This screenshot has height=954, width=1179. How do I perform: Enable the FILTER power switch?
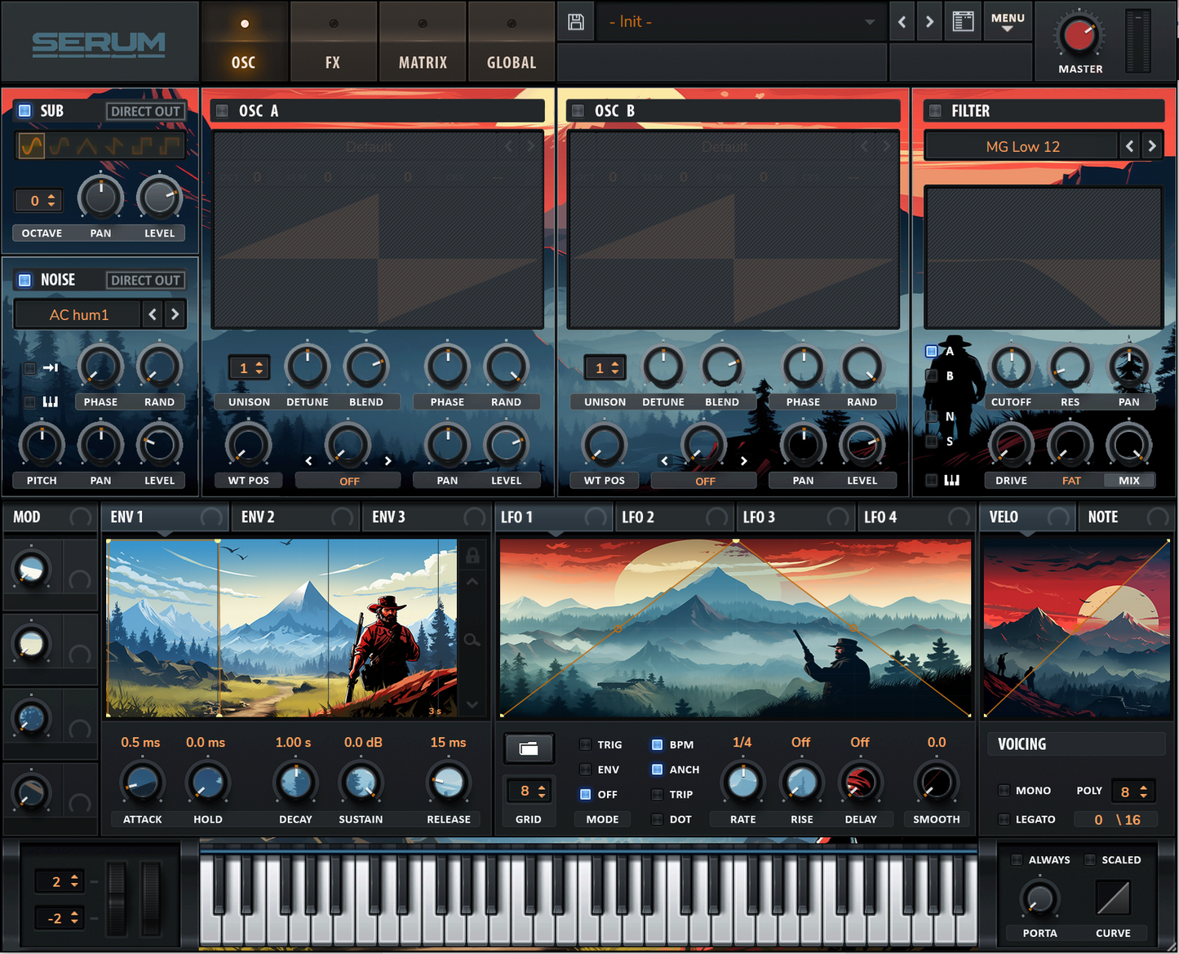(934, 110)
